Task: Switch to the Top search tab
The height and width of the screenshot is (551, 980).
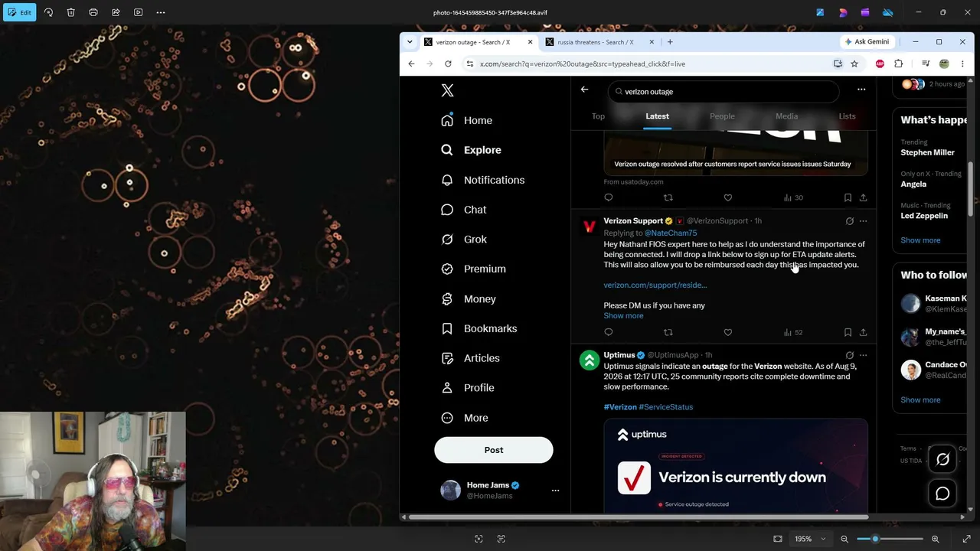Action: click(x=598, y=116)
